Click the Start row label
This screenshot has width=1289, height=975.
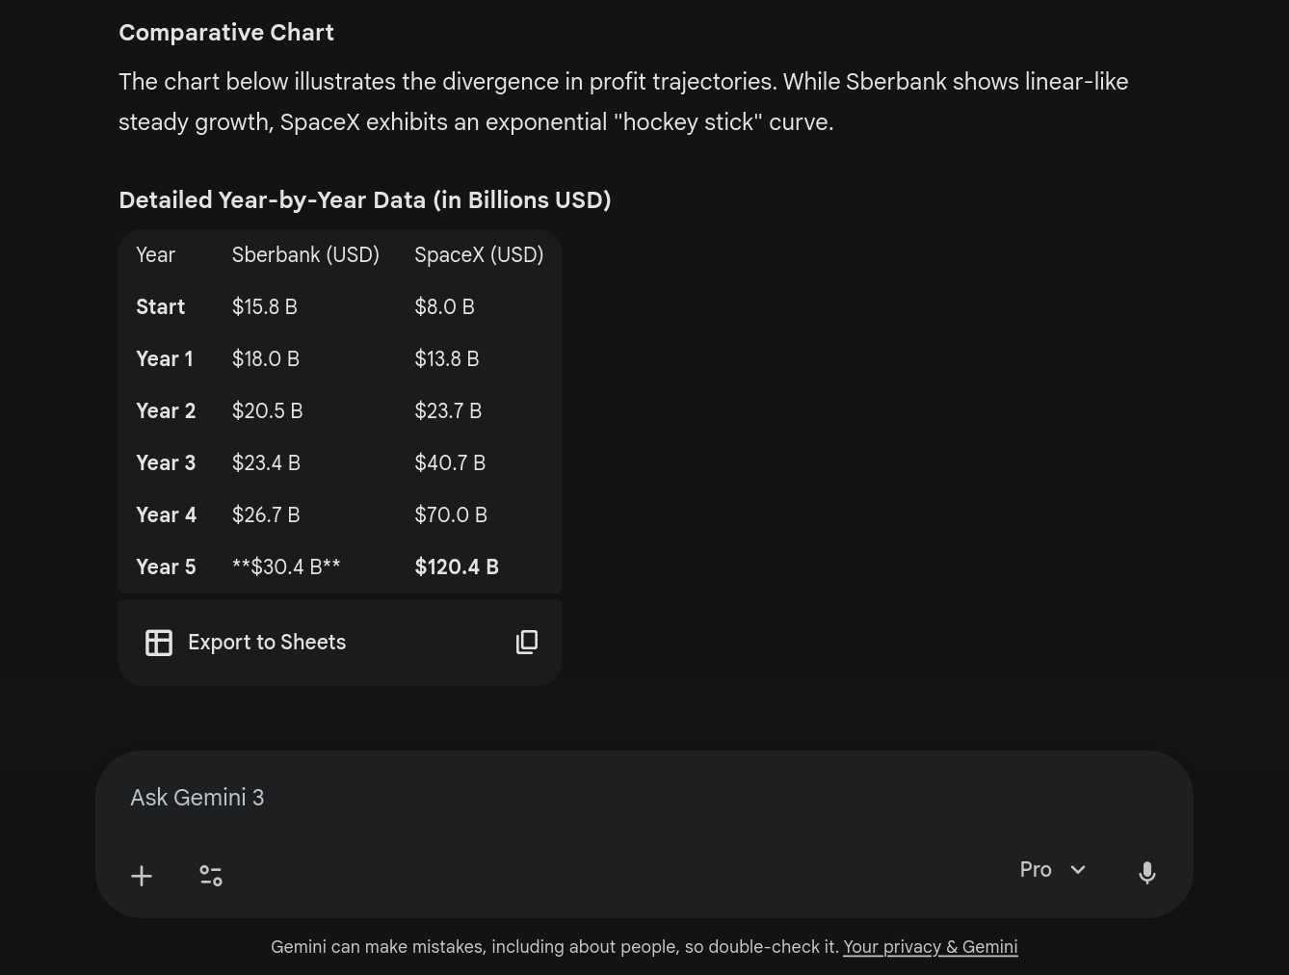(x=160, y=307)
